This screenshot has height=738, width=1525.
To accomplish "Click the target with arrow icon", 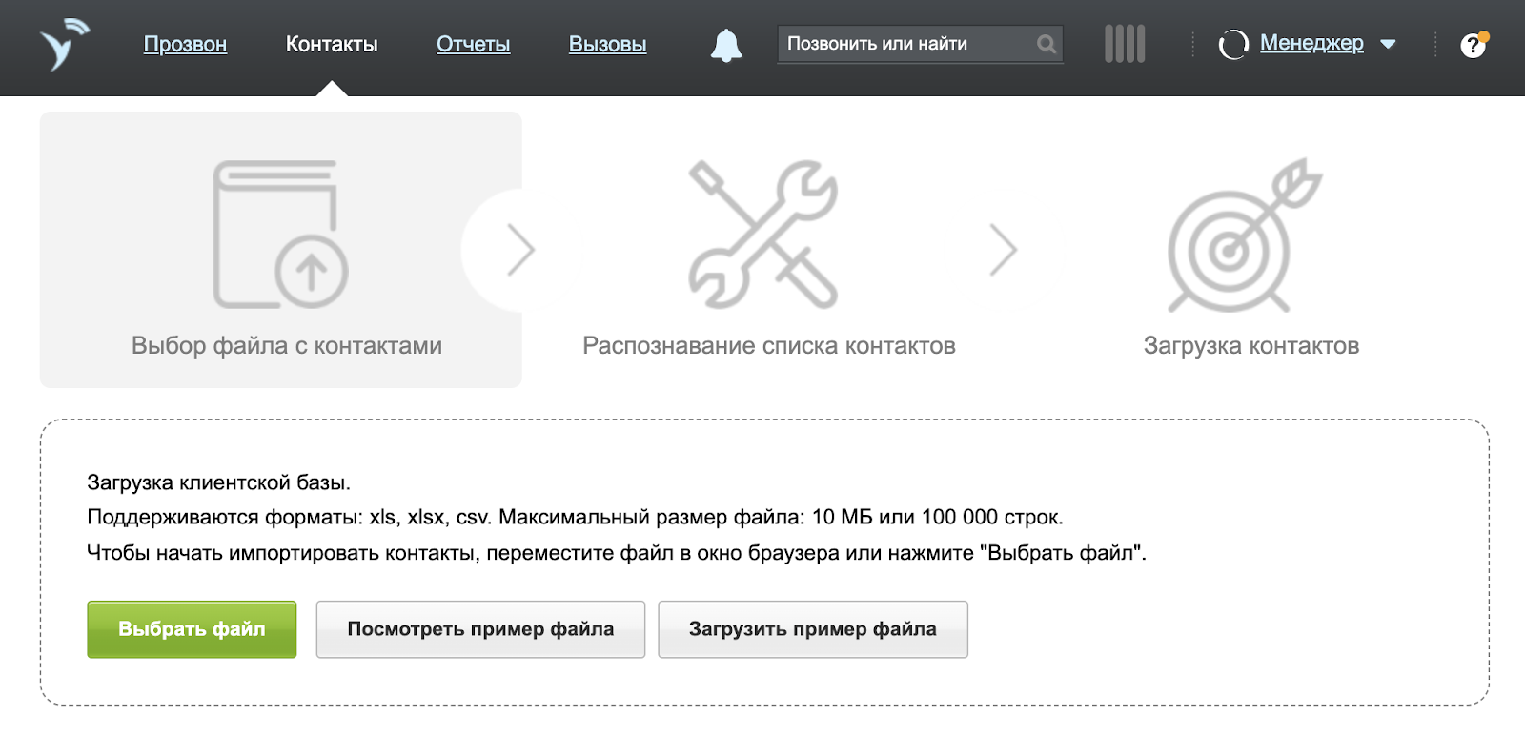I will coord(1243,236).
